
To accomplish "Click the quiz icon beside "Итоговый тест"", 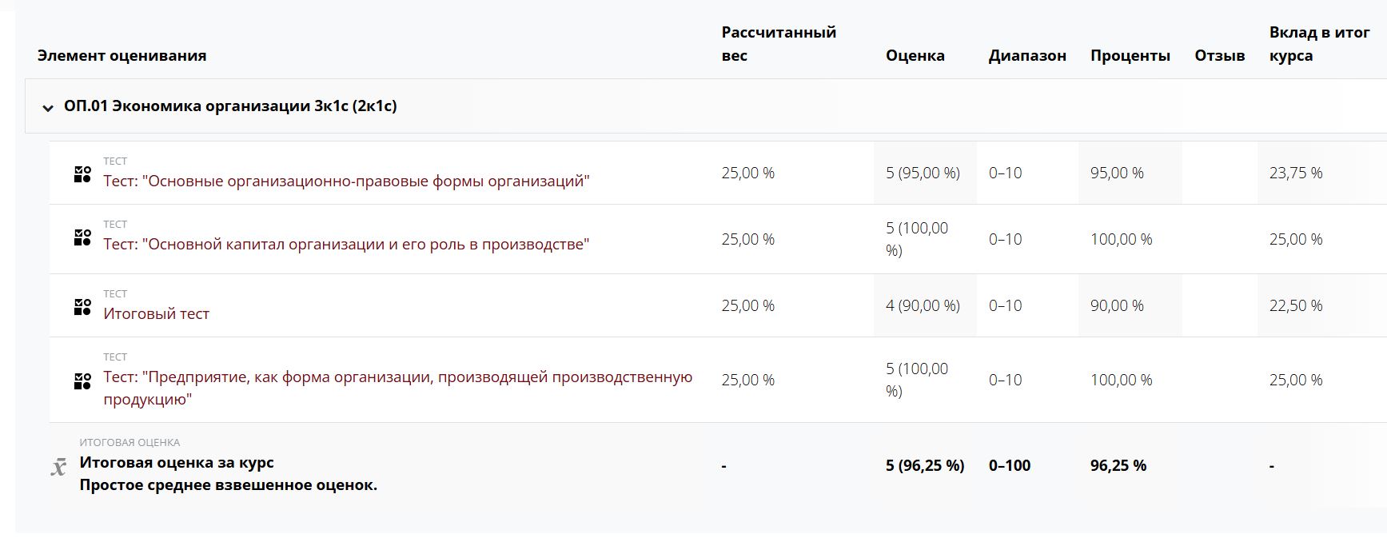I will coord(82,307).
